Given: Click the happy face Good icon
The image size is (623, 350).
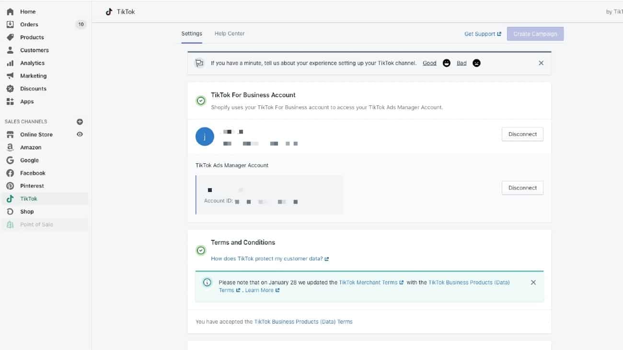Looking at the screenshot, I should 447,63.
